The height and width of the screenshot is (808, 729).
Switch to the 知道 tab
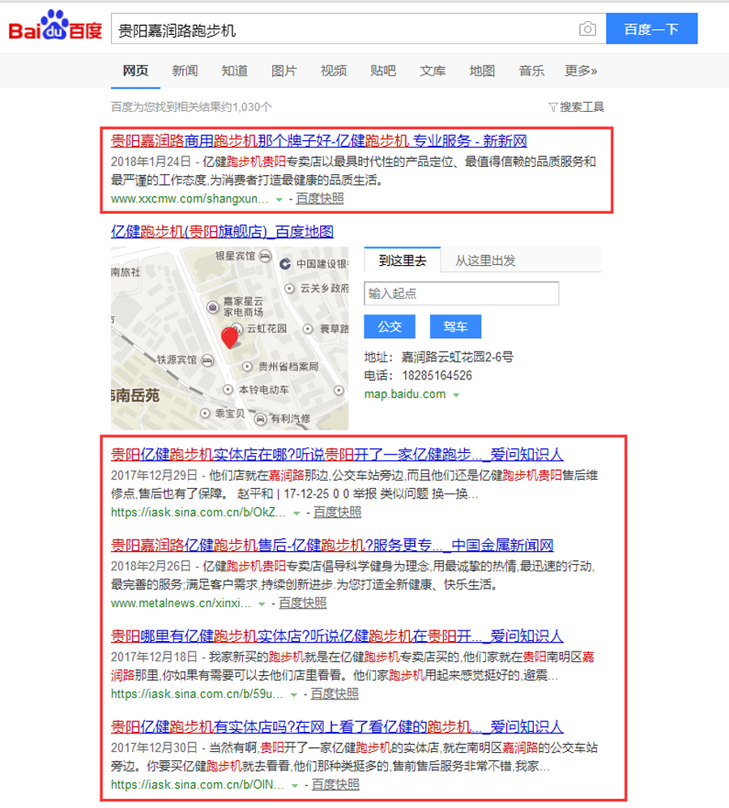click(x=234, y=71)
